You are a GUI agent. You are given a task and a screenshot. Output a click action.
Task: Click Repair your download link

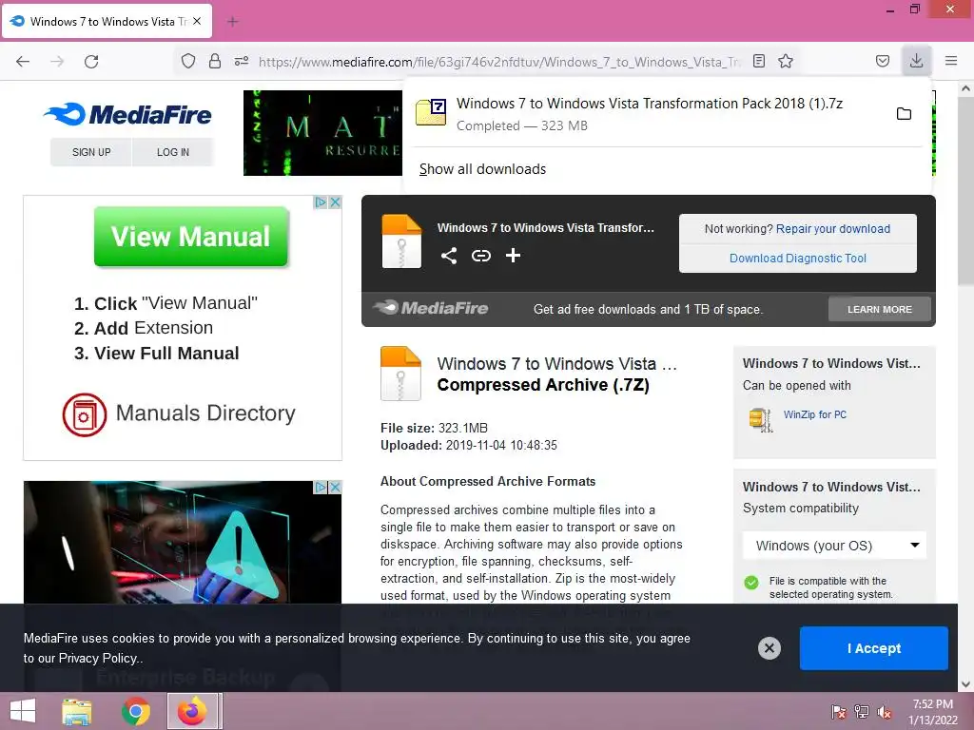pos(833,229)
